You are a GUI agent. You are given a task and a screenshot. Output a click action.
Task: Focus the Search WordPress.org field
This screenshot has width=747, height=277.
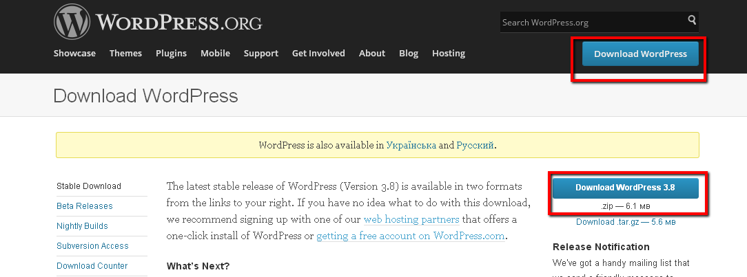592,22
